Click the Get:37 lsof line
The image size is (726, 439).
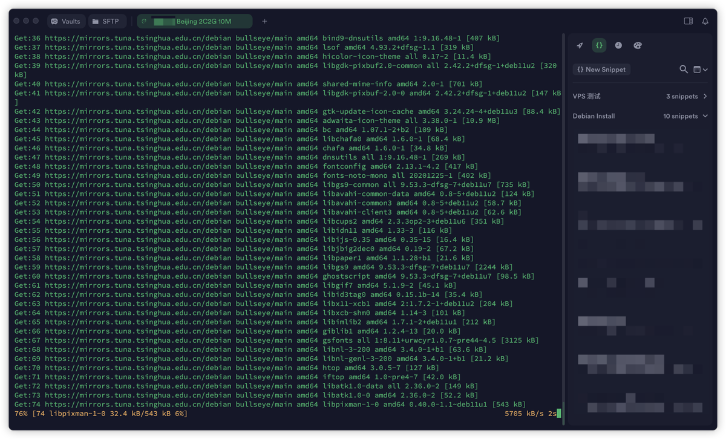(244, 47)
